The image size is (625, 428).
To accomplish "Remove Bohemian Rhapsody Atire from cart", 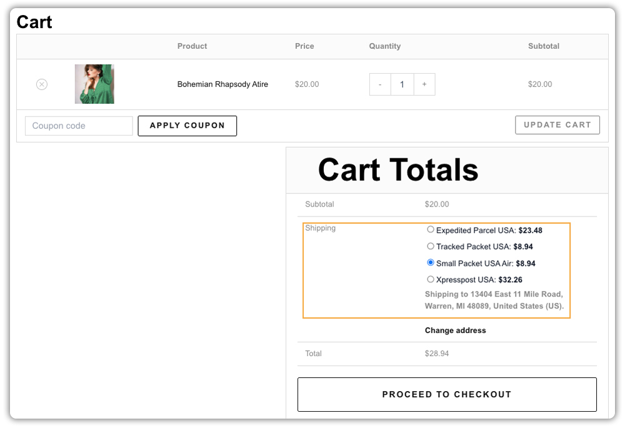I will pyautogui.click(x=41, y=84).
